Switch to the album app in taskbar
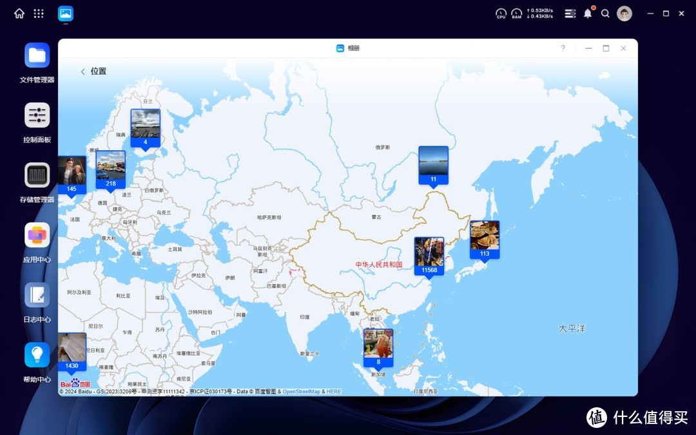696x435 pixels. point(66,14)
